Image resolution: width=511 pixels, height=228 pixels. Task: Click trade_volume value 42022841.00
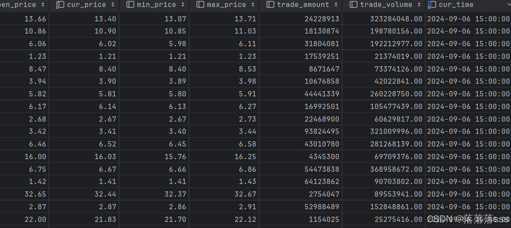click(x=399, y=81)
